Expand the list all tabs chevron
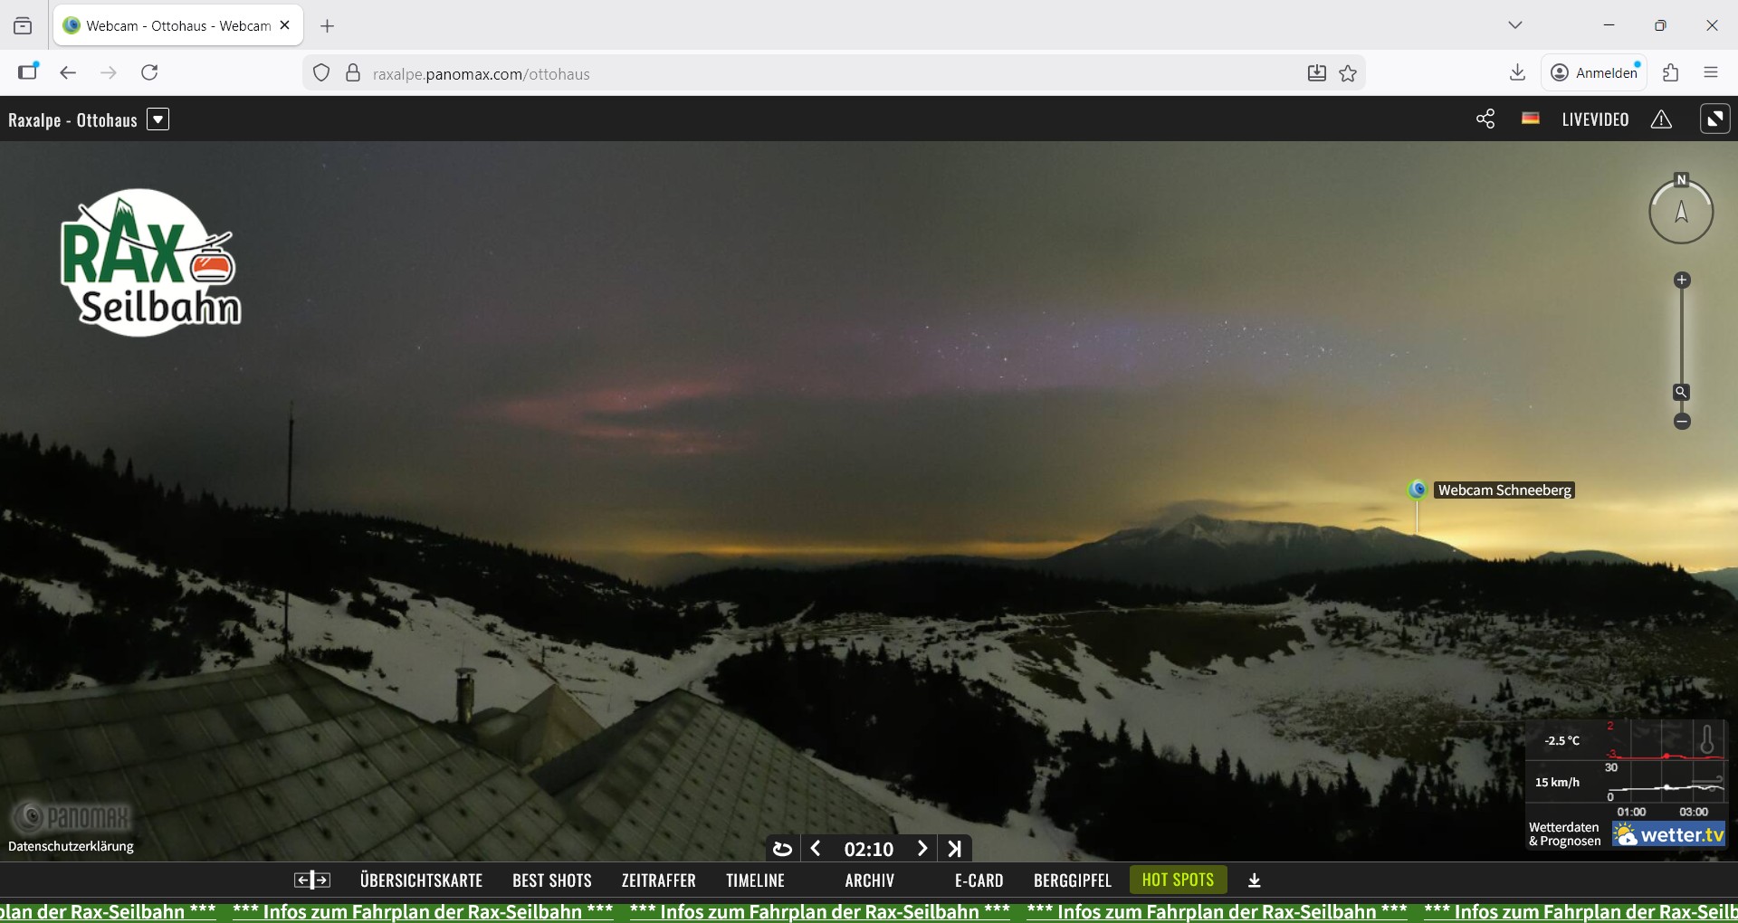This screenshot has height=923, width=1738. (1515, 25)
